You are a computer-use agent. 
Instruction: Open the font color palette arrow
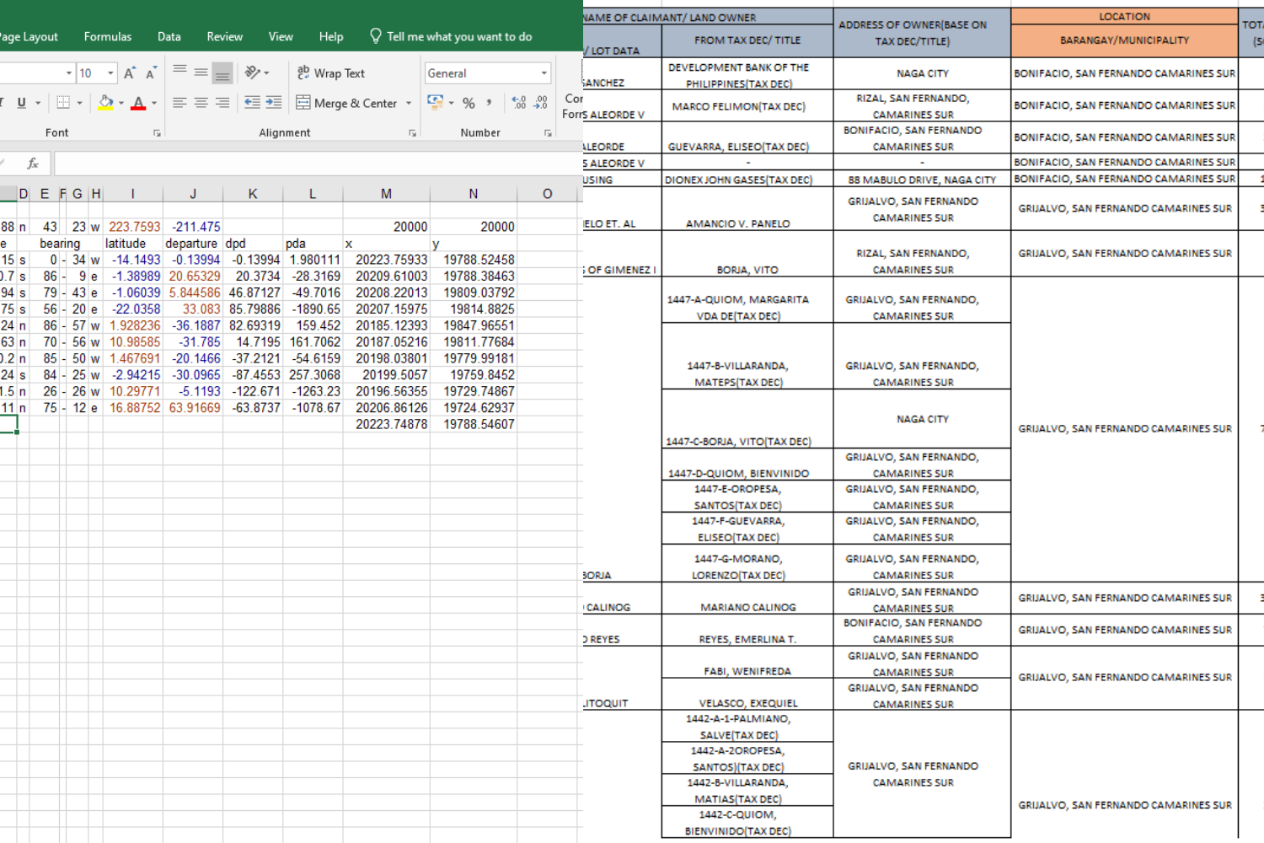coord(154,103)
